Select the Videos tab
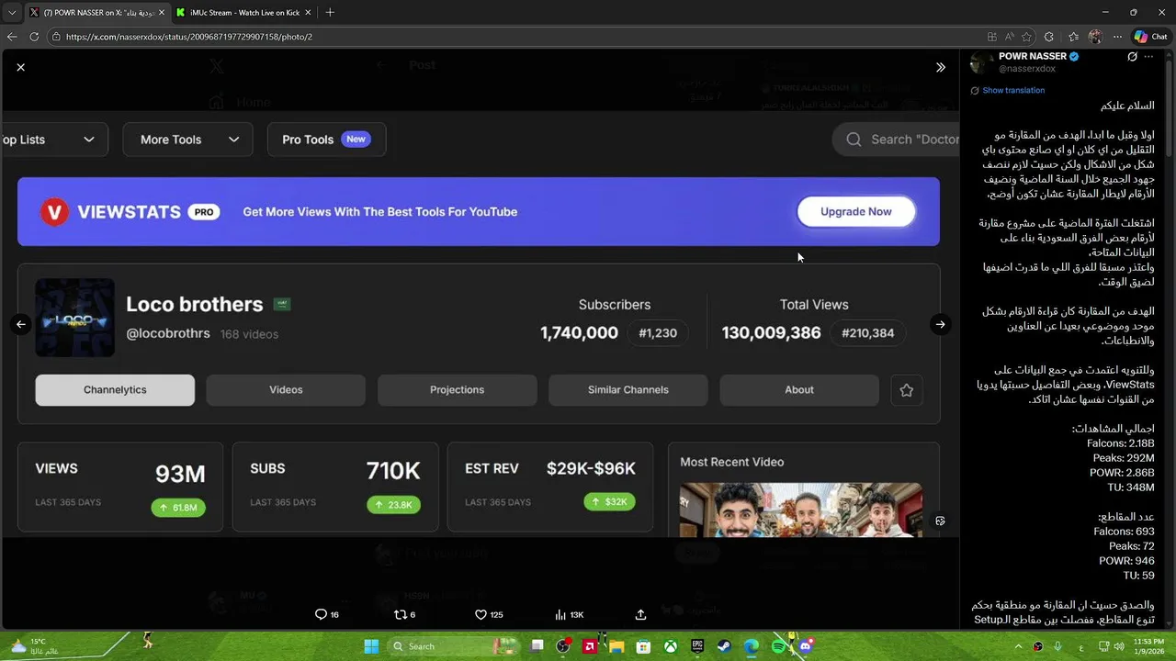The height and width of the screenshot is (661, 1176). point(286,389)
